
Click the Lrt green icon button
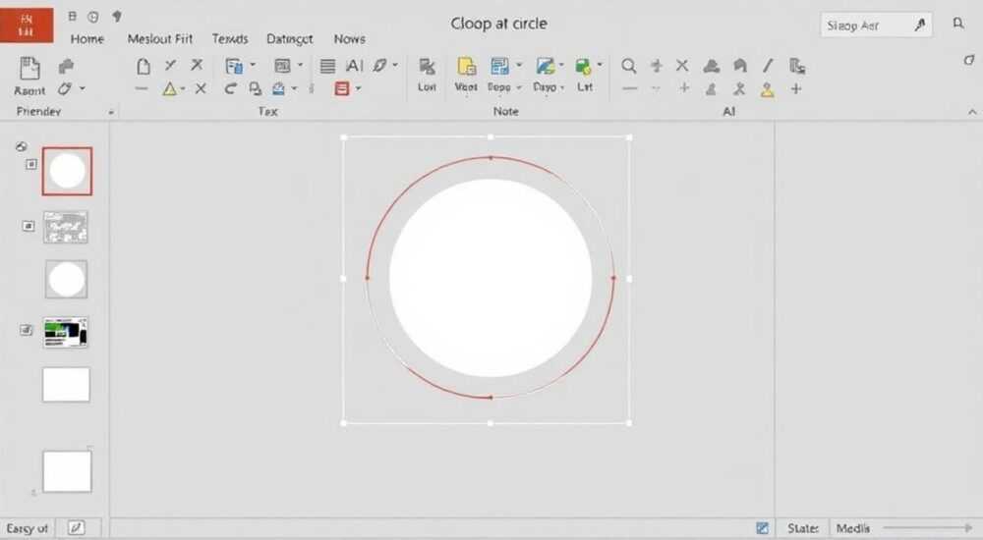[584, 75]
